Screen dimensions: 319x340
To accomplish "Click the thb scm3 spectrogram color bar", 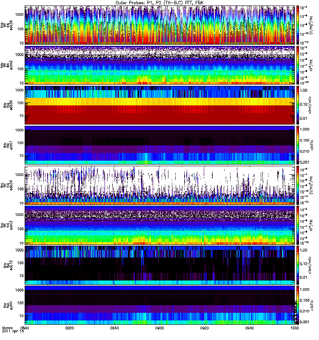I will (x=297, y=65).
